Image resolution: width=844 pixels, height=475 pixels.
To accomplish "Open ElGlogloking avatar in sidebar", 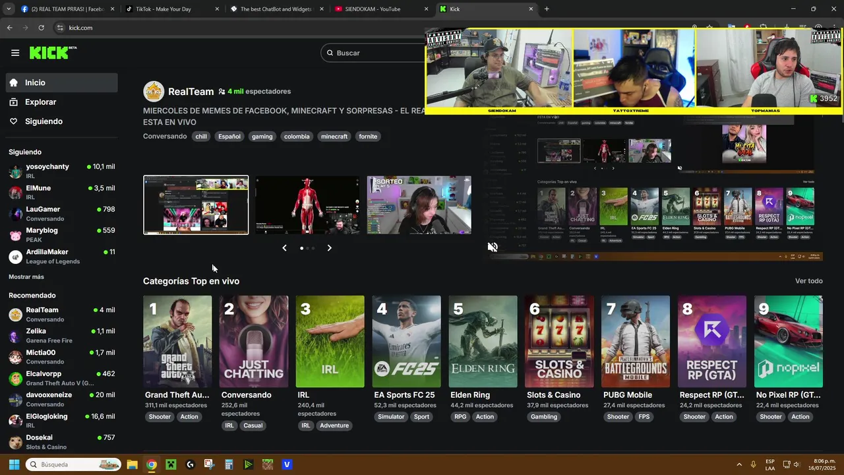I will click(x=15, y=421).
